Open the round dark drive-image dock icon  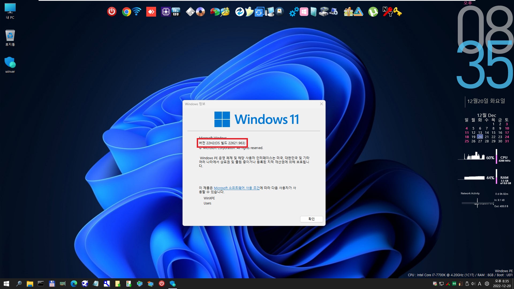[x=279, y=12]
